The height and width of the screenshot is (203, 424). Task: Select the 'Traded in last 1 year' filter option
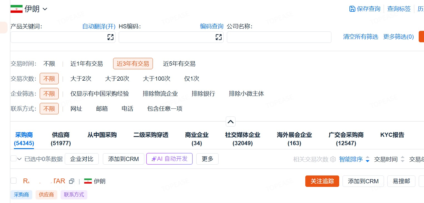86,64
